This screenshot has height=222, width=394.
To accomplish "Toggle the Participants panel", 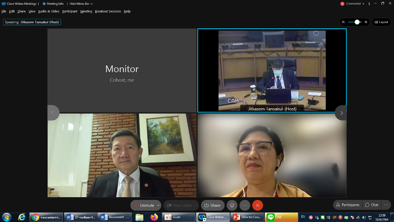I will pyautogui.click(x=347, y=205).
